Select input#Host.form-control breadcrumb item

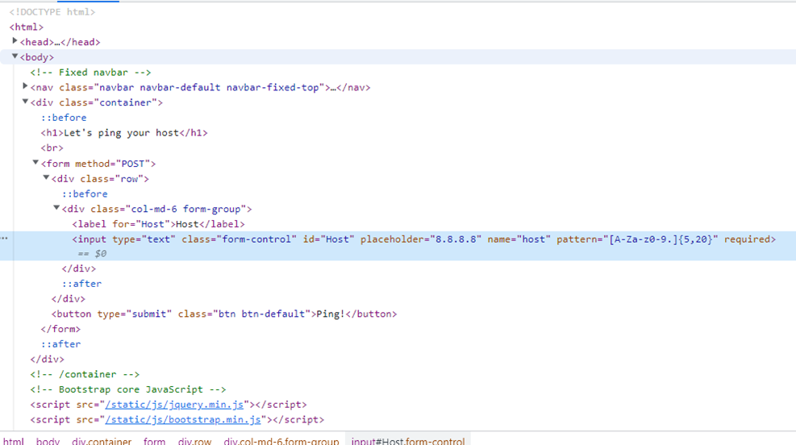coord(408,441)
